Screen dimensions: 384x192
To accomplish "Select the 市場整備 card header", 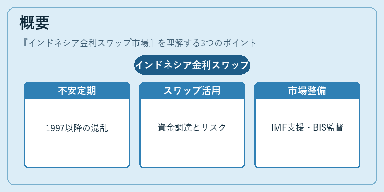I will tap(307, 91).
